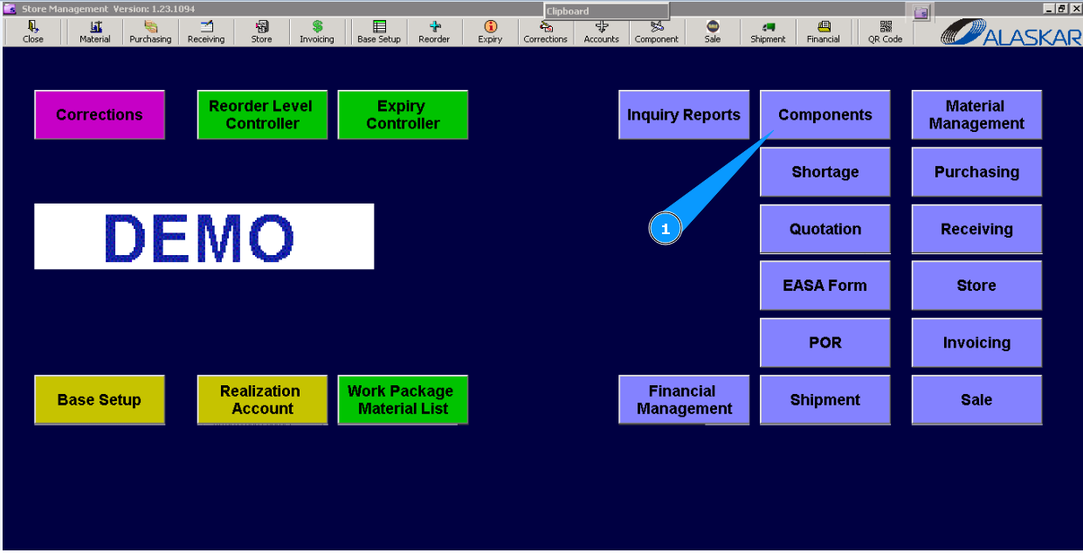
Task: Click the Close toolbar icon
Action: (x=33, y=32)
